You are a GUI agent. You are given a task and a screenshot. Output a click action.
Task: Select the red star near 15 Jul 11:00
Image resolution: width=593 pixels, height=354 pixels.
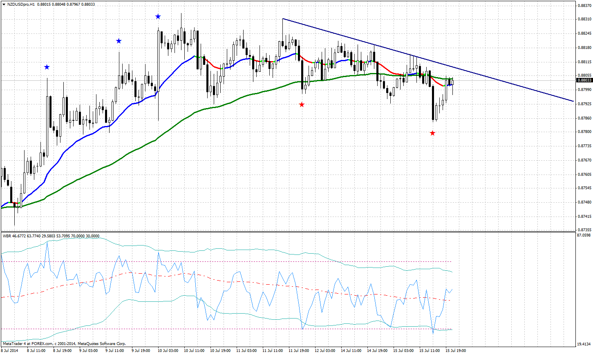tap(432, 133)
